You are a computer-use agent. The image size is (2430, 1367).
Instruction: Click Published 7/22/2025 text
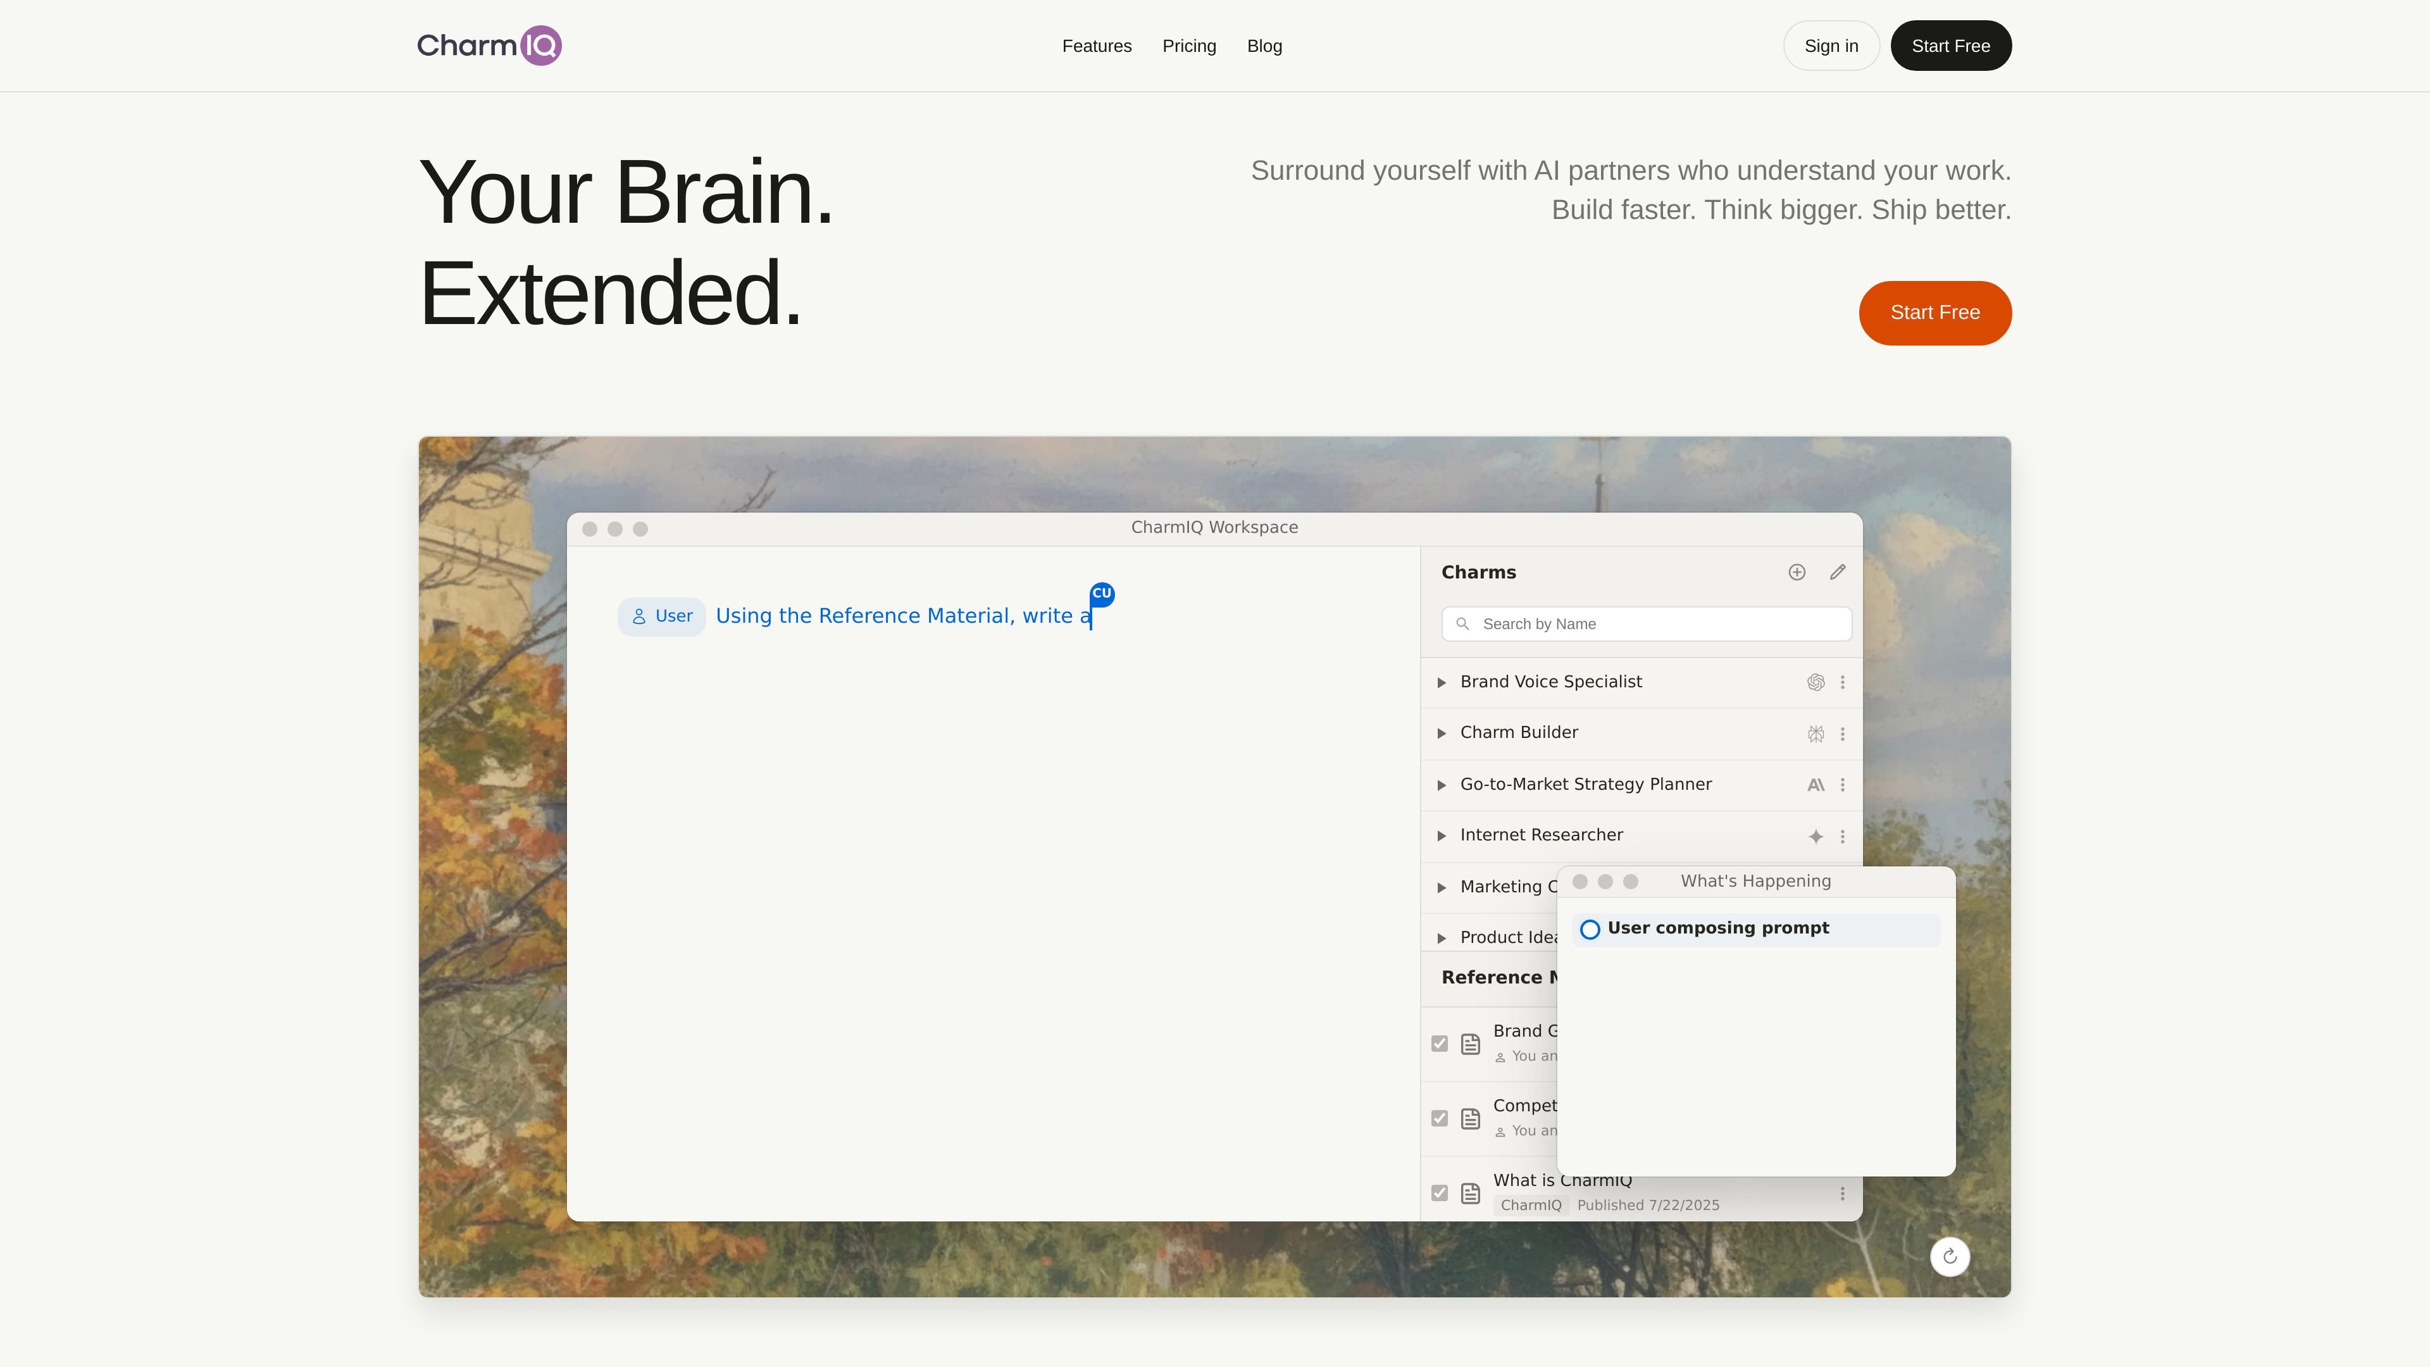(1648, 1206)
